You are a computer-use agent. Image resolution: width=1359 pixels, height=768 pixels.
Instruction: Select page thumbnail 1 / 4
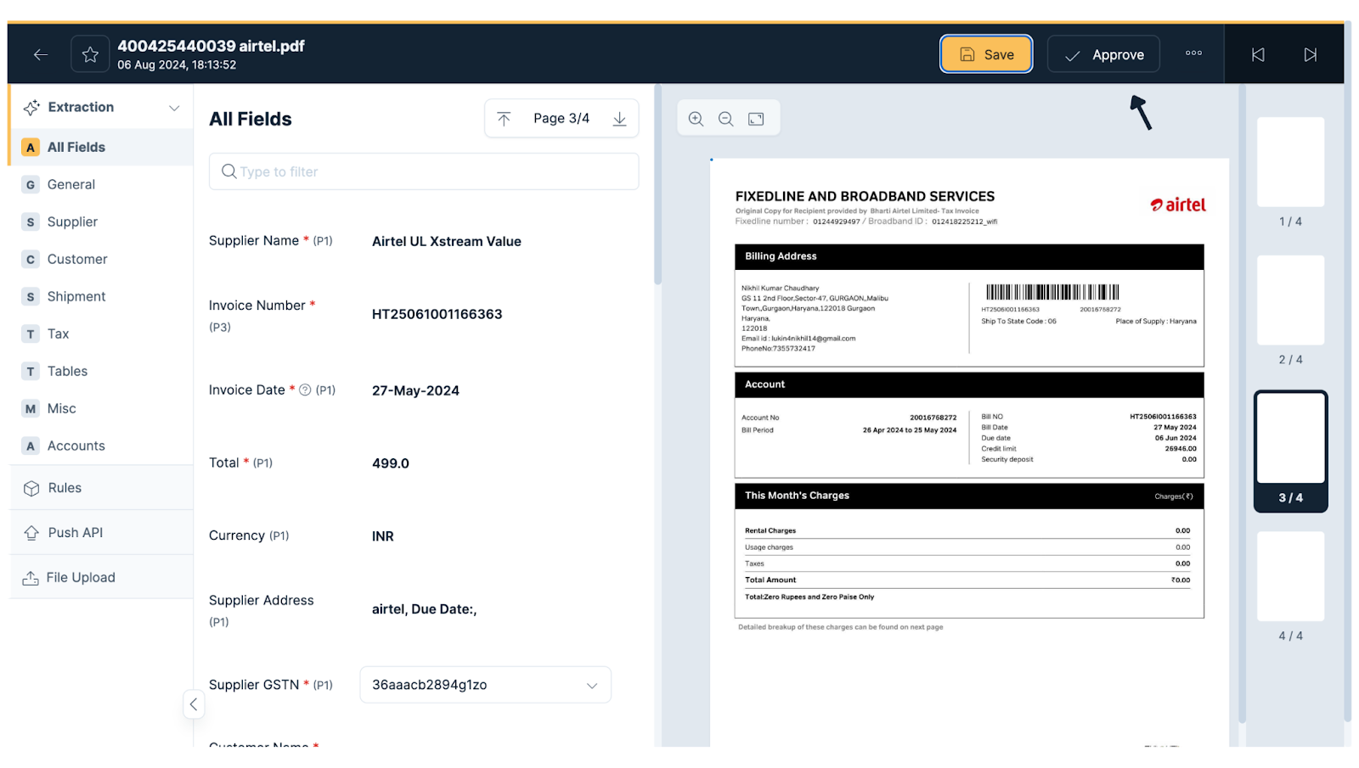pos(1290,162)
